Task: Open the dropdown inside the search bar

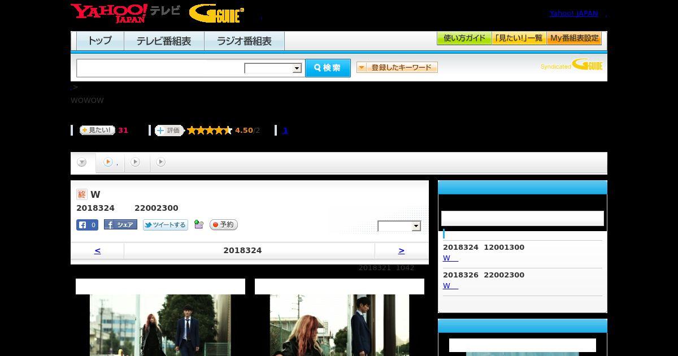Action: pyautogui.click(x=273, y=68)
